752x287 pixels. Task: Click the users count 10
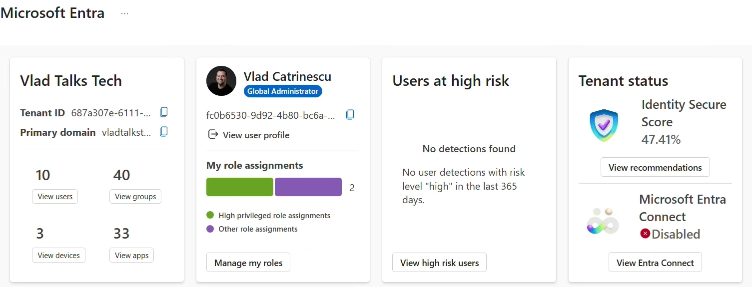tap(43, 175)
